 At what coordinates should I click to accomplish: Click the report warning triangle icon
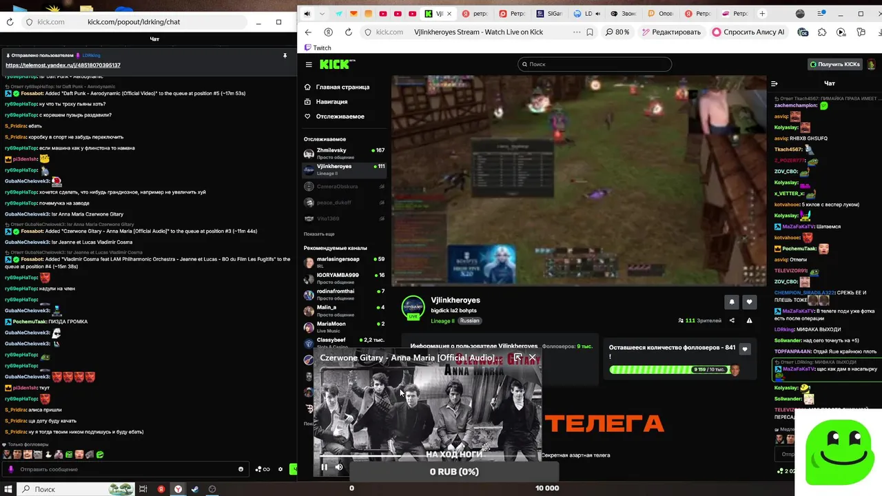point(749,320)
